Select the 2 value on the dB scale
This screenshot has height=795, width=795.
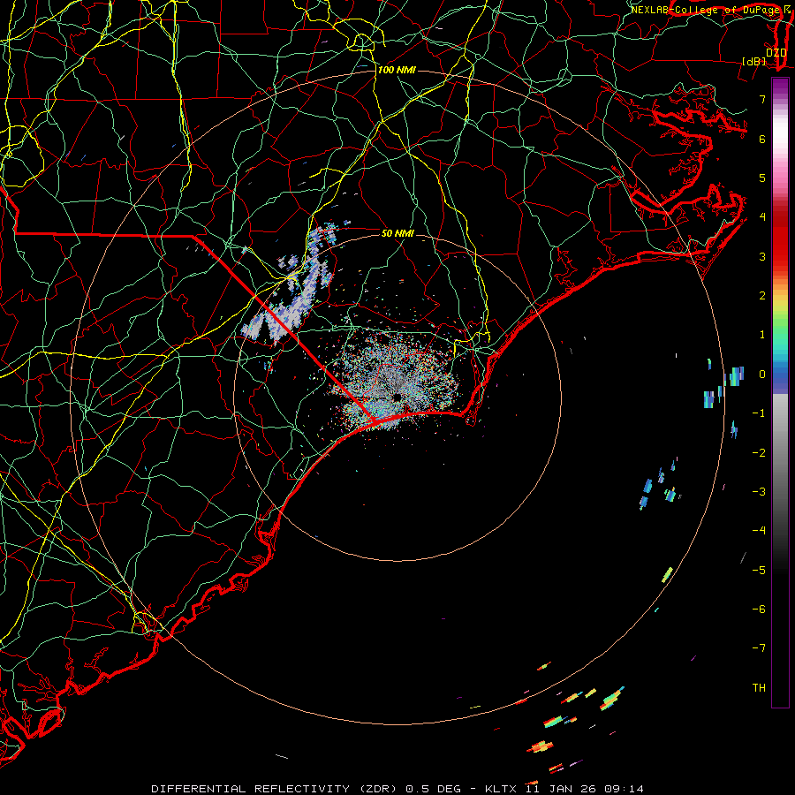[x=762, y=296]
